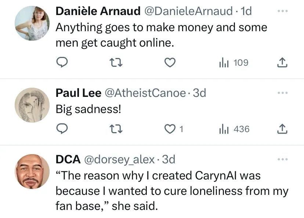The width and height of the screenshot is (304, 218).
Task: Share Danièle Arnaud's tweet
Action: [282, 63]
